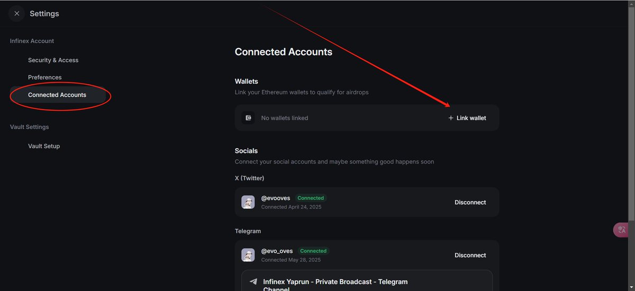
Task: Click the @evooves username
Action: pyautogui.click(x=276, y=198)
